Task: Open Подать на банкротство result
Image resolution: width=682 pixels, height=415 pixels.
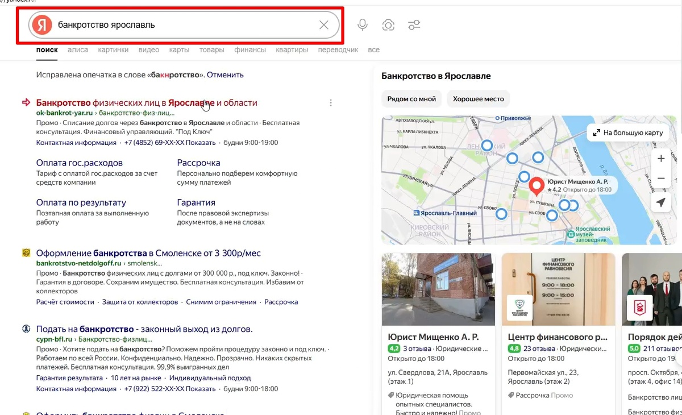Action: point(144,329)
